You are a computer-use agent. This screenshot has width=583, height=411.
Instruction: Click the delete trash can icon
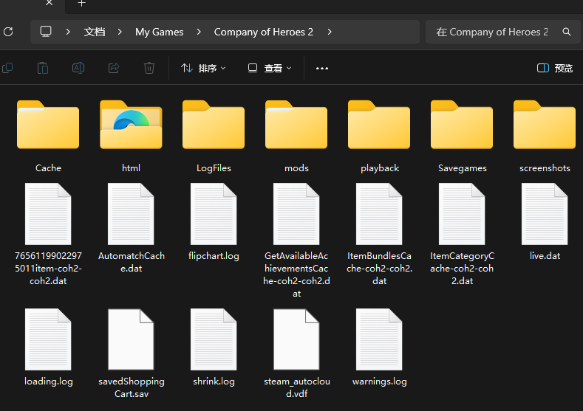(149, 69)
